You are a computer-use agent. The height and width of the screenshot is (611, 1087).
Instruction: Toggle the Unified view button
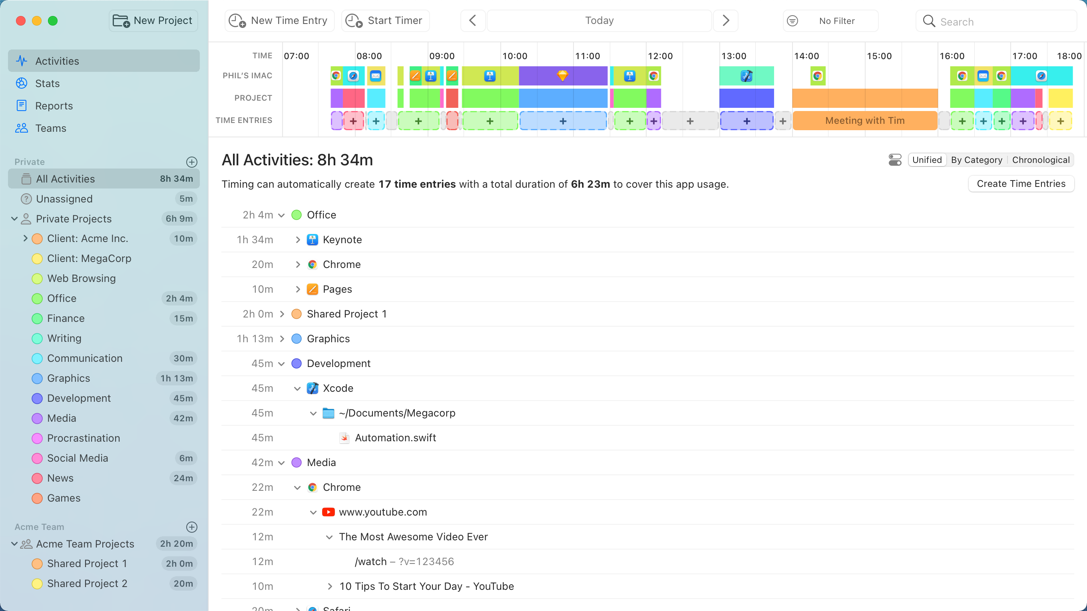926,160
